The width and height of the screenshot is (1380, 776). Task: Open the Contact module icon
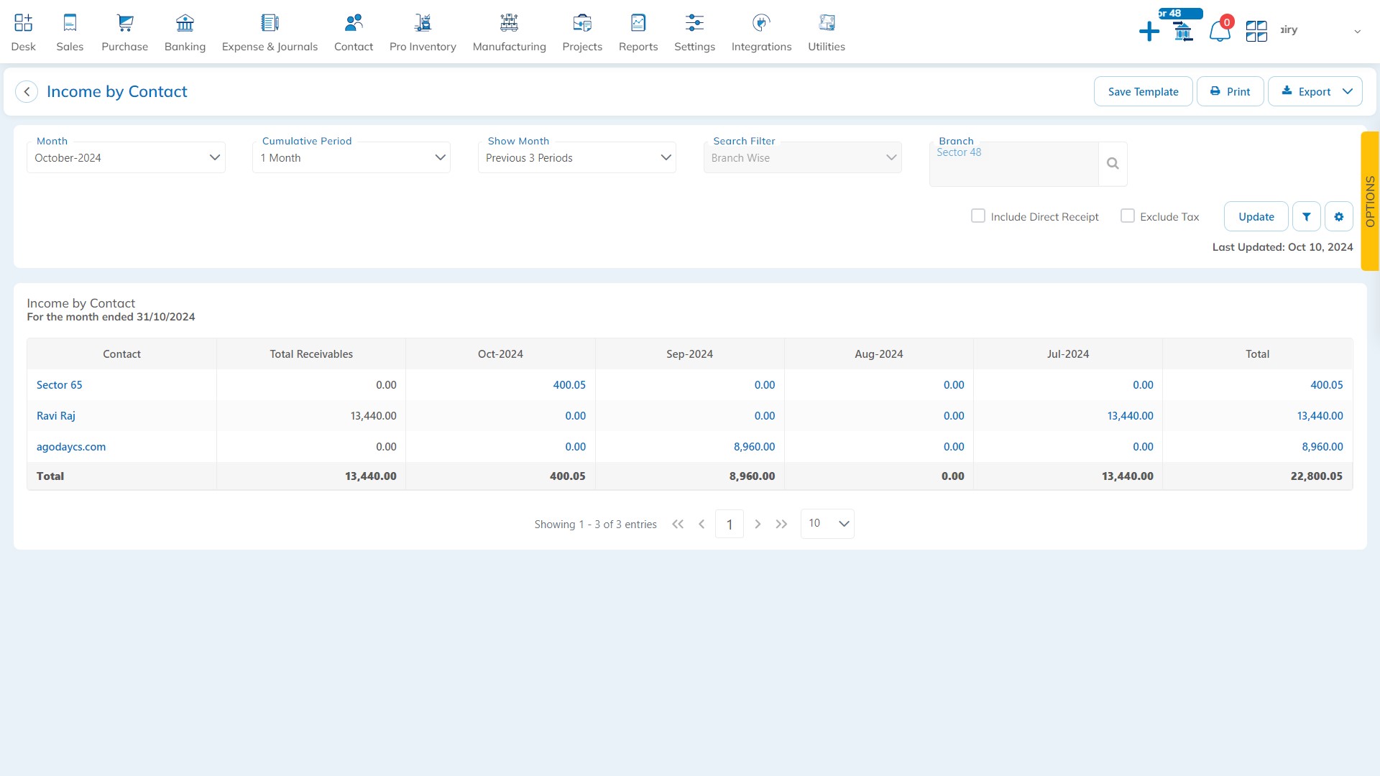[354, 23]
